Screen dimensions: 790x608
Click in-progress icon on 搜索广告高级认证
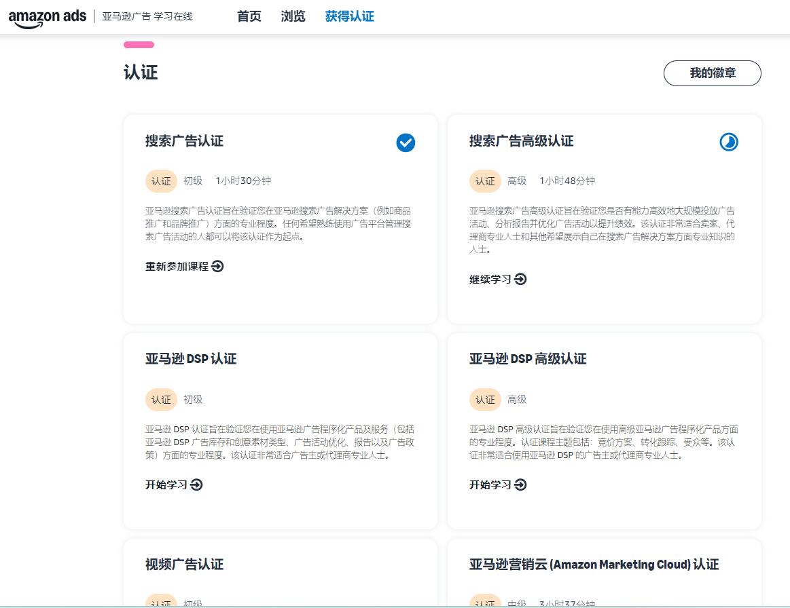(x=729, y=142)
